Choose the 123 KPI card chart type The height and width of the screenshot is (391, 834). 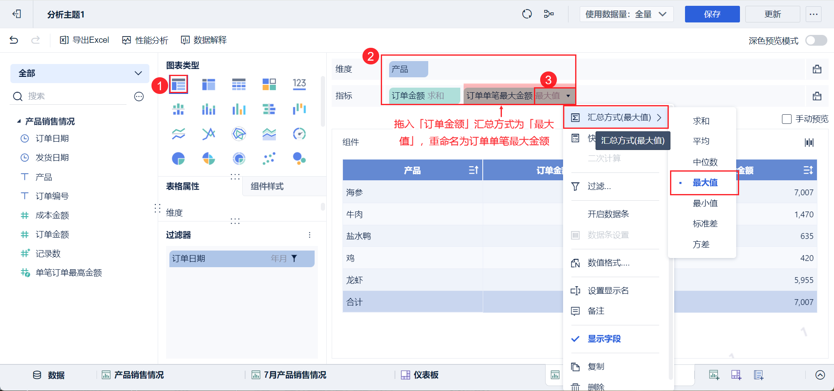(x=299, y=84)
